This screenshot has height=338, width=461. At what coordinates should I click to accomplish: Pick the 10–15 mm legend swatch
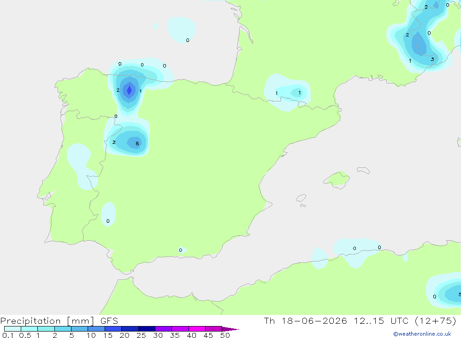96,329
